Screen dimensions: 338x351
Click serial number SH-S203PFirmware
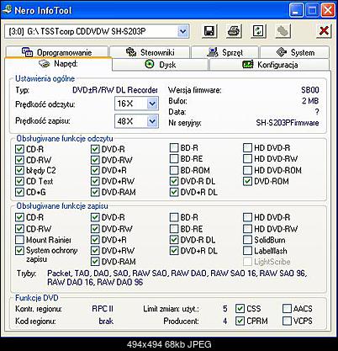coord(288,123)
